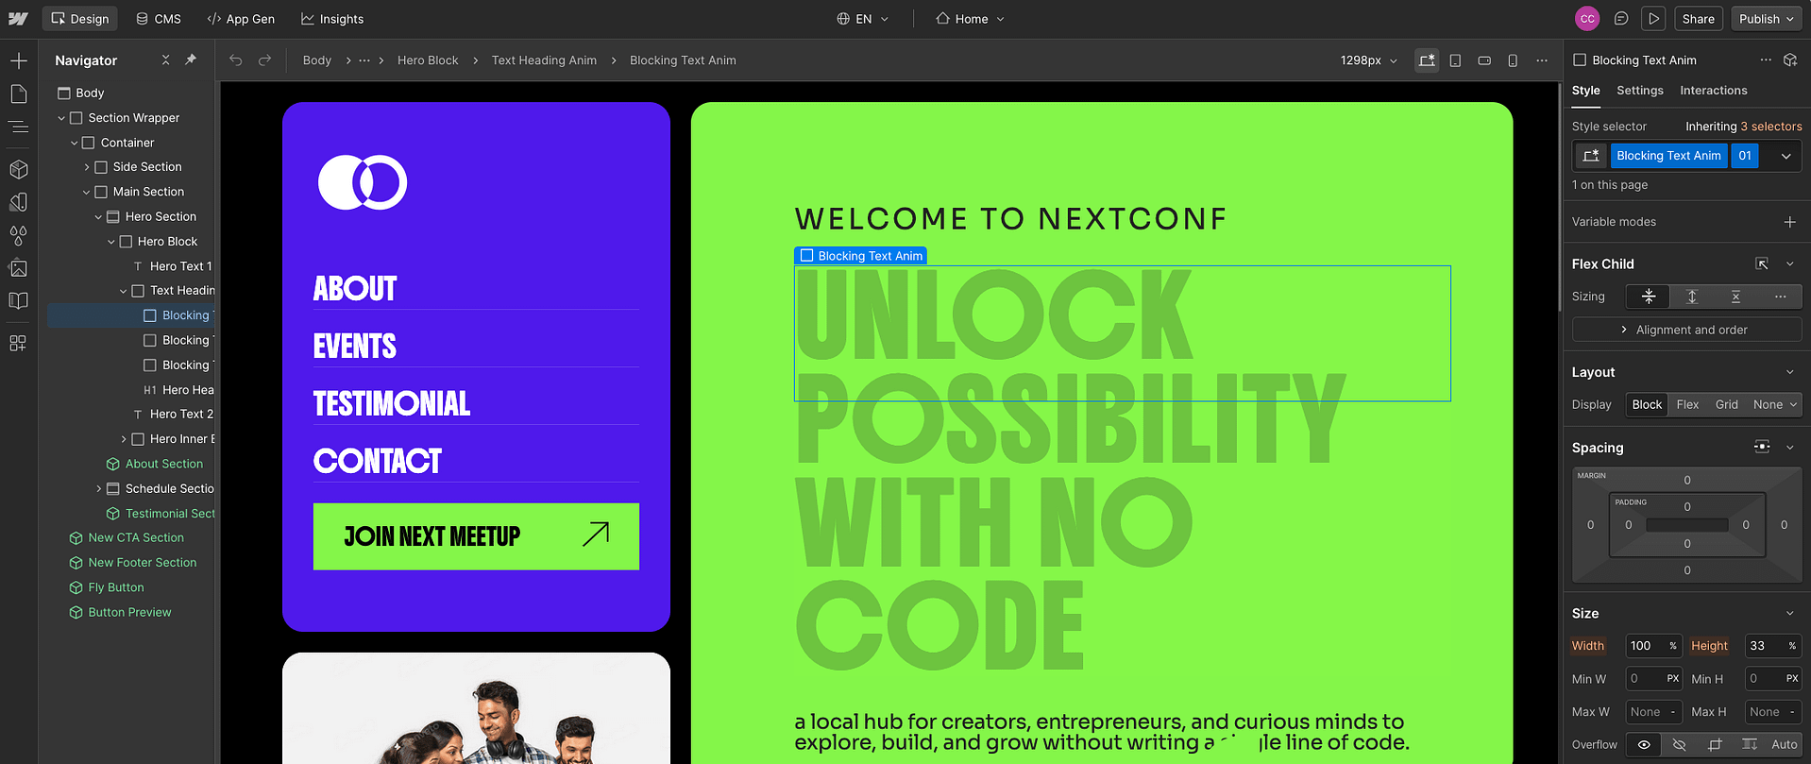
Task: Collapse the Layout section
Action: coord(1789,373)
